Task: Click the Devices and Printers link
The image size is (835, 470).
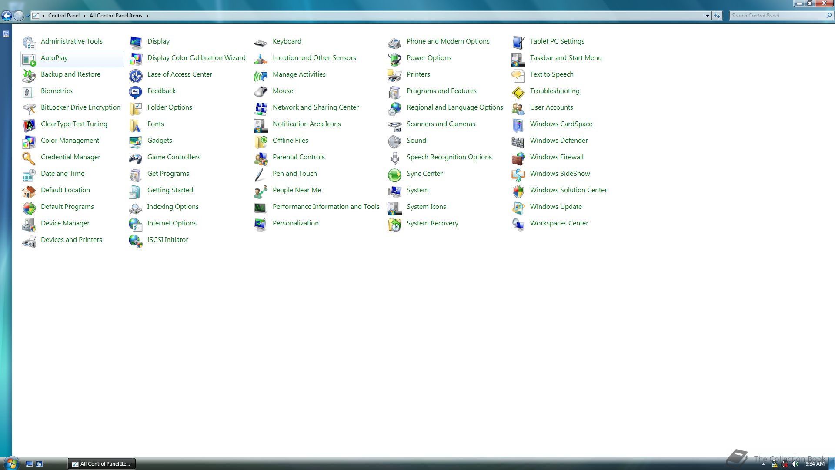Action: coord(71,239)
